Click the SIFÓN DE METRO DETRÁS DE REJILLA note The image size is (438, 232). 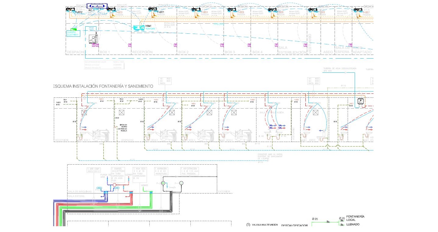coord(123,127)
